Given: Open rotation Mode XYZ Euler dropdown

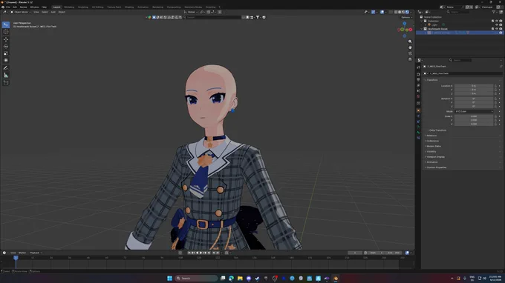Looking at the screenshot, I should [x=474, y=111].
